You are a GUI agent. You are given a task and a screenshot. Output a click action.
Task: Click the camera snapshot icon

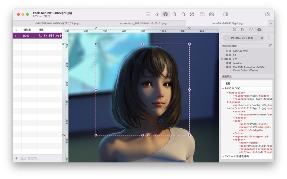coord(268,14)
